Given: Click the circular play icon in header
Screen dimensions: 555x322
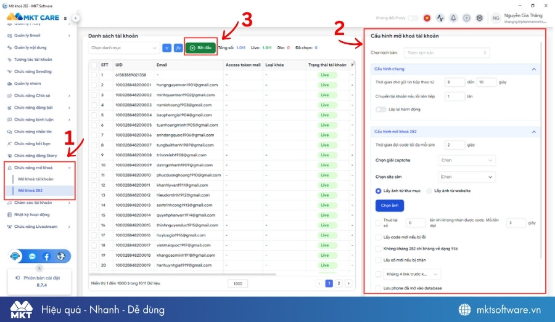Looking at the screenshot, I should pyautogui.click(x=467, y=18).
